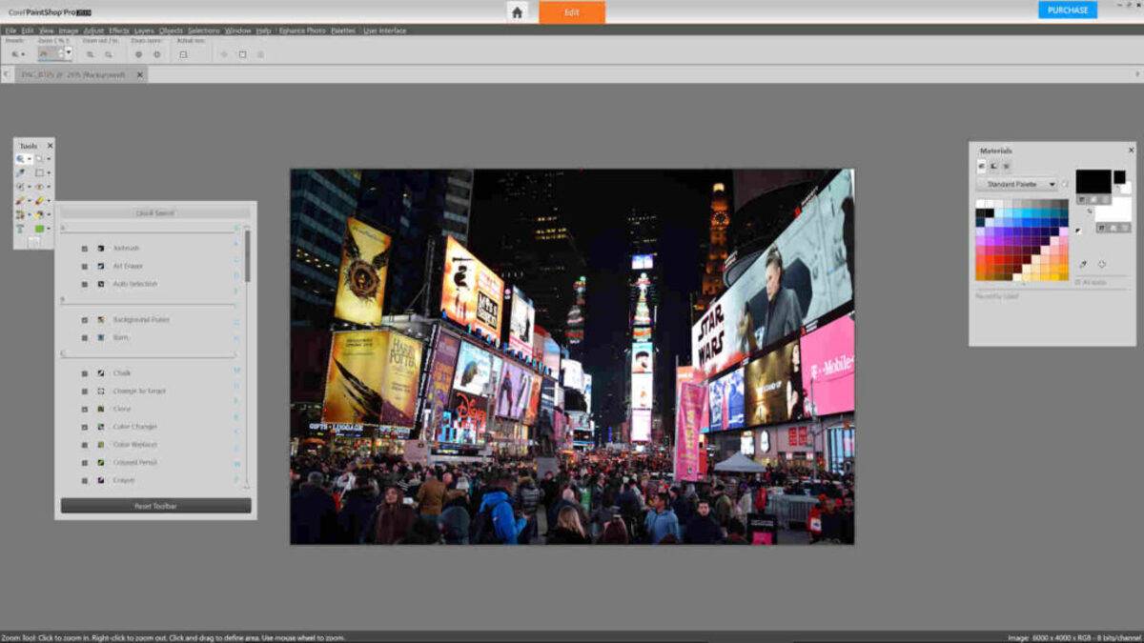Select the Text tool in Tools palette
Screen dimensions: 1144x643
tap(20, 229)
